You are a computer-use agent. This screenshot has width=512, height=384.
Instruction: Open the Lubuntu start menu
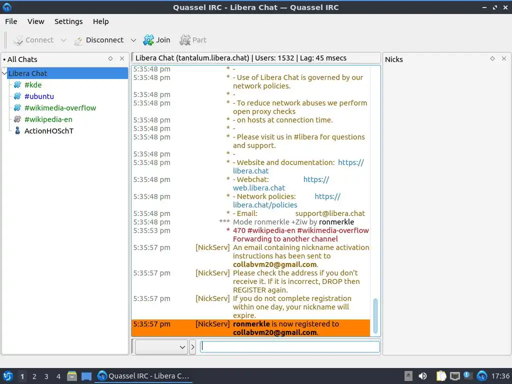tap(8, 376)
